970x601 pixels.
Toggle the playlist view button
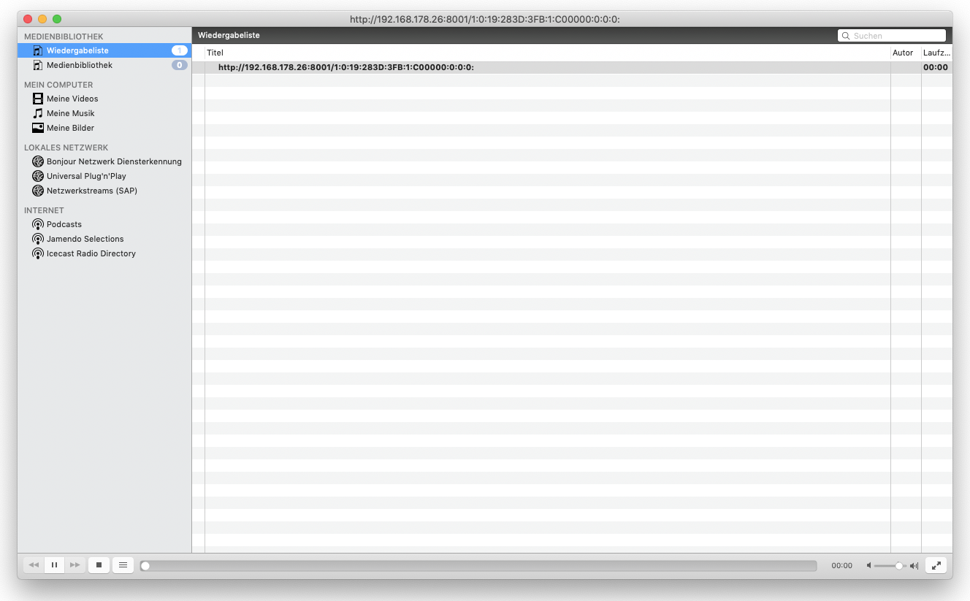click(x=123, y=565)
